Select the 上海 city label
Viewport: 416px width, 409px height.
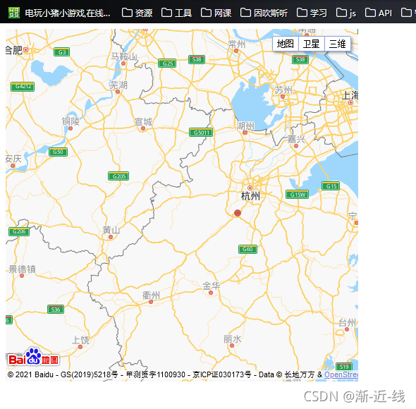tap(350, 95)
